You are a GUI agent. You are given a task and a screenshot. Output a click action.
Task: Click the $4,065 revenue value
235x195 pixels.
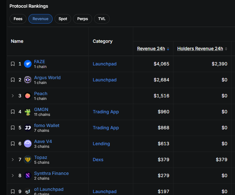161,64
